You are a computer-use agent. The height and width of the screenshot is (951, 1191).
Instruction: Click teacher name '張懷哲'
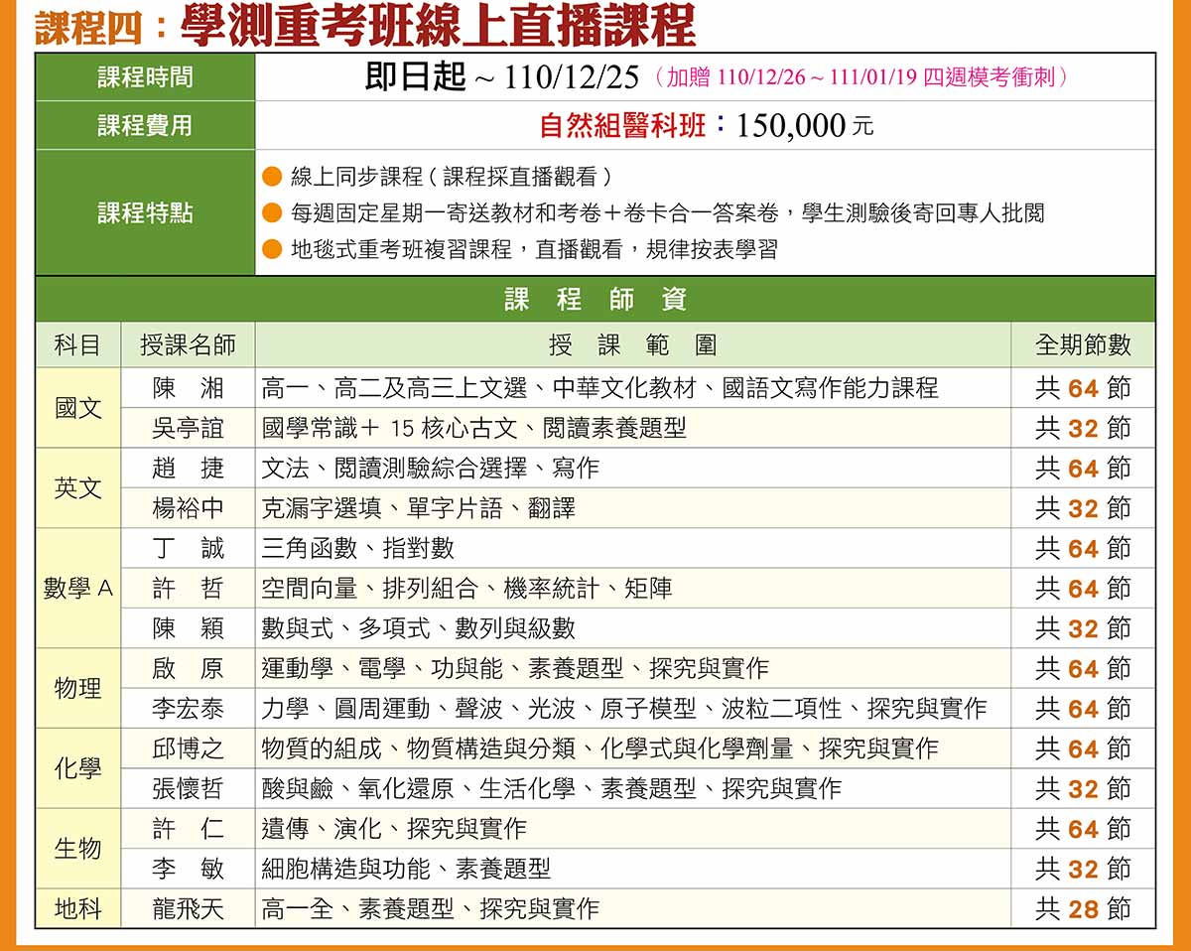(189, 789)
